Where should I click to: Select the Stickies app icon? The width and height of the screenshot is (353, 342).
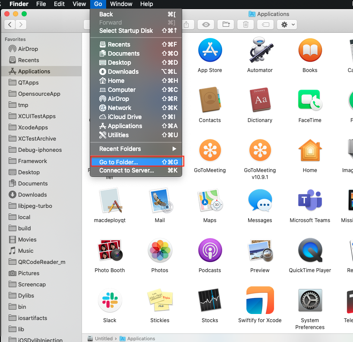click(160, 300)
